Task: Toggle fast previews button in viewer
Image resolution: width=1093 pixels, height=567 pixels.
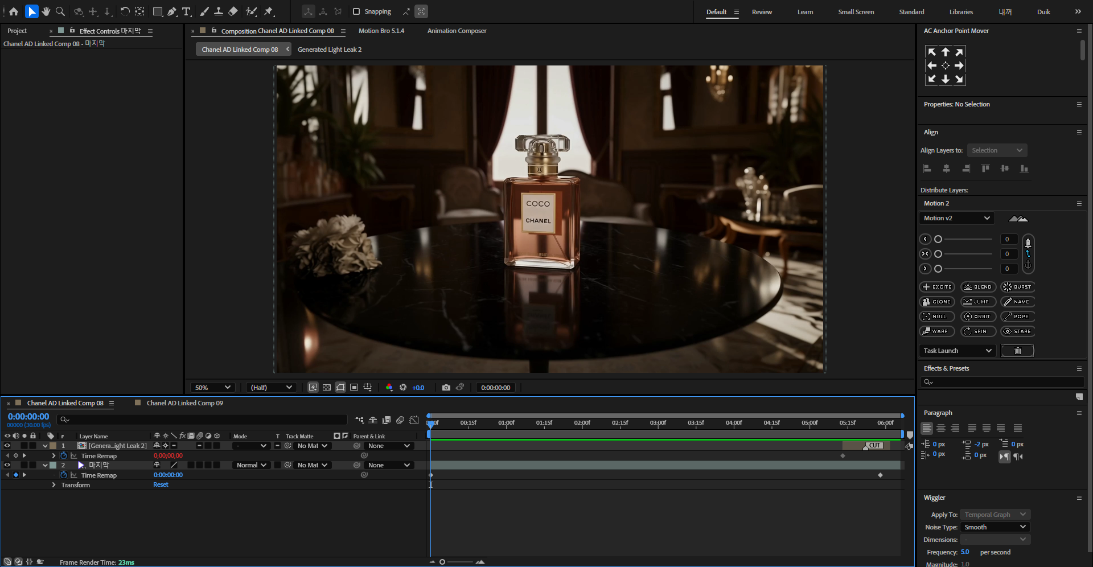Action: coord(313,388)
